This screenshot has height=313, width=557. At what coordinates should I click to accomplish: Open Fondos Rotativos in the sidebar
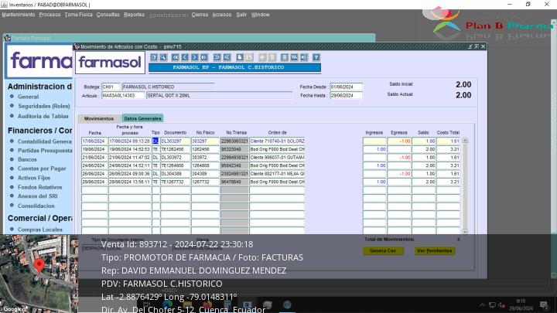point(39,187)
